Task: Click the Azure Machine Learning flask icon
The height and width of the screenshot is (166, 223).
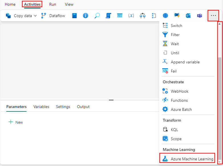Action: [x=165, y=159]
